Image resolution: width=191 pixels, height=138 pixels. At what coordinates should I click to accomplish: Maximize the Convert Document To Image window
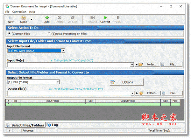171,6
